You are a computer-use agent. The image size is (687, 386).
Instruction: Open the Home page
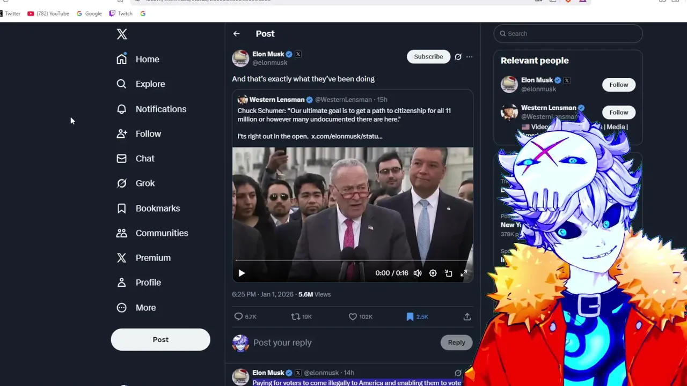(138, 59)
